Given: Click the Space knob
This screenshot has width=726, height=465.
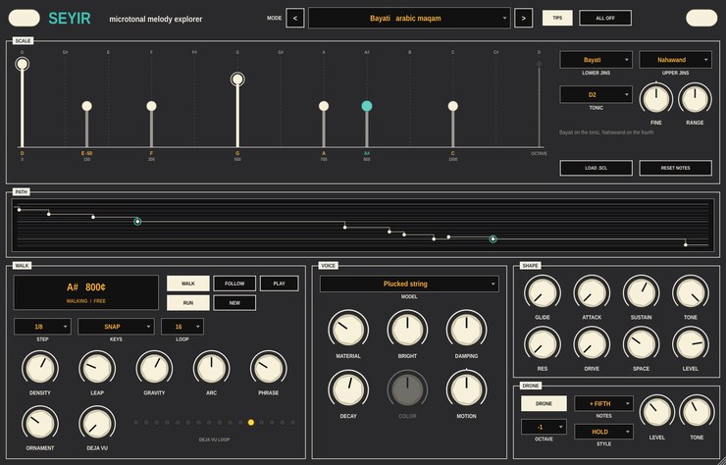Looking at the screenshot, I should click(x=642, y=344).
